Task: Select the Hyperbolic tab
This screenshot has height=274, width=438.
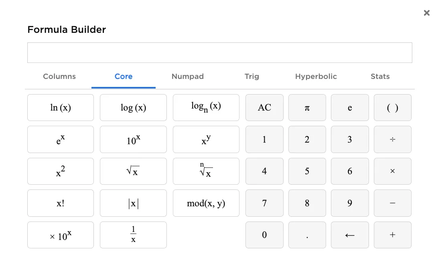Action: coord(316,77)
